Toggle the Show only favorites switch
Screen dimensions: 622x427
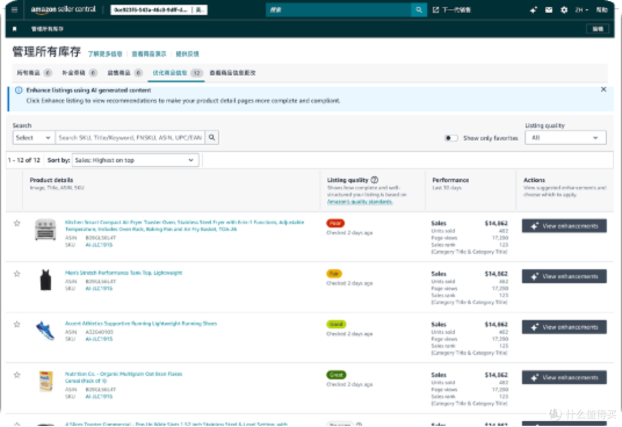[x=451, y=138]
